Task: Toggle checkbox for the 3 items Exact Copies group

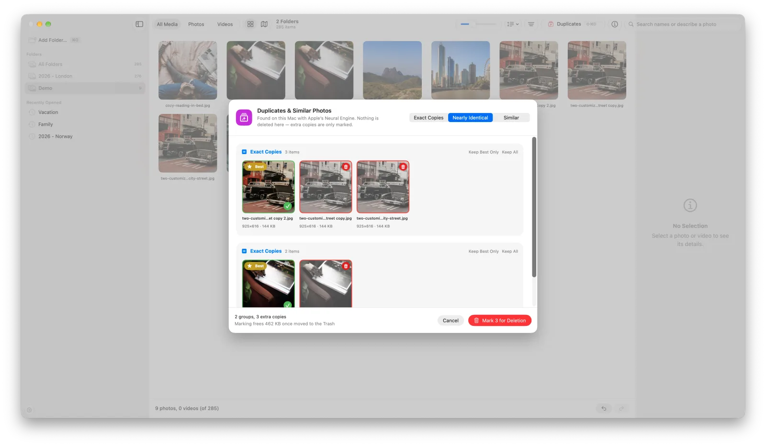Action: [x=244, y=152]
